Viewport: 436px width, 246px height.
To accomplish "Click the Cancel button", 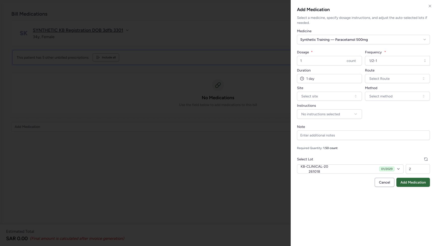I will coord(384,182).
